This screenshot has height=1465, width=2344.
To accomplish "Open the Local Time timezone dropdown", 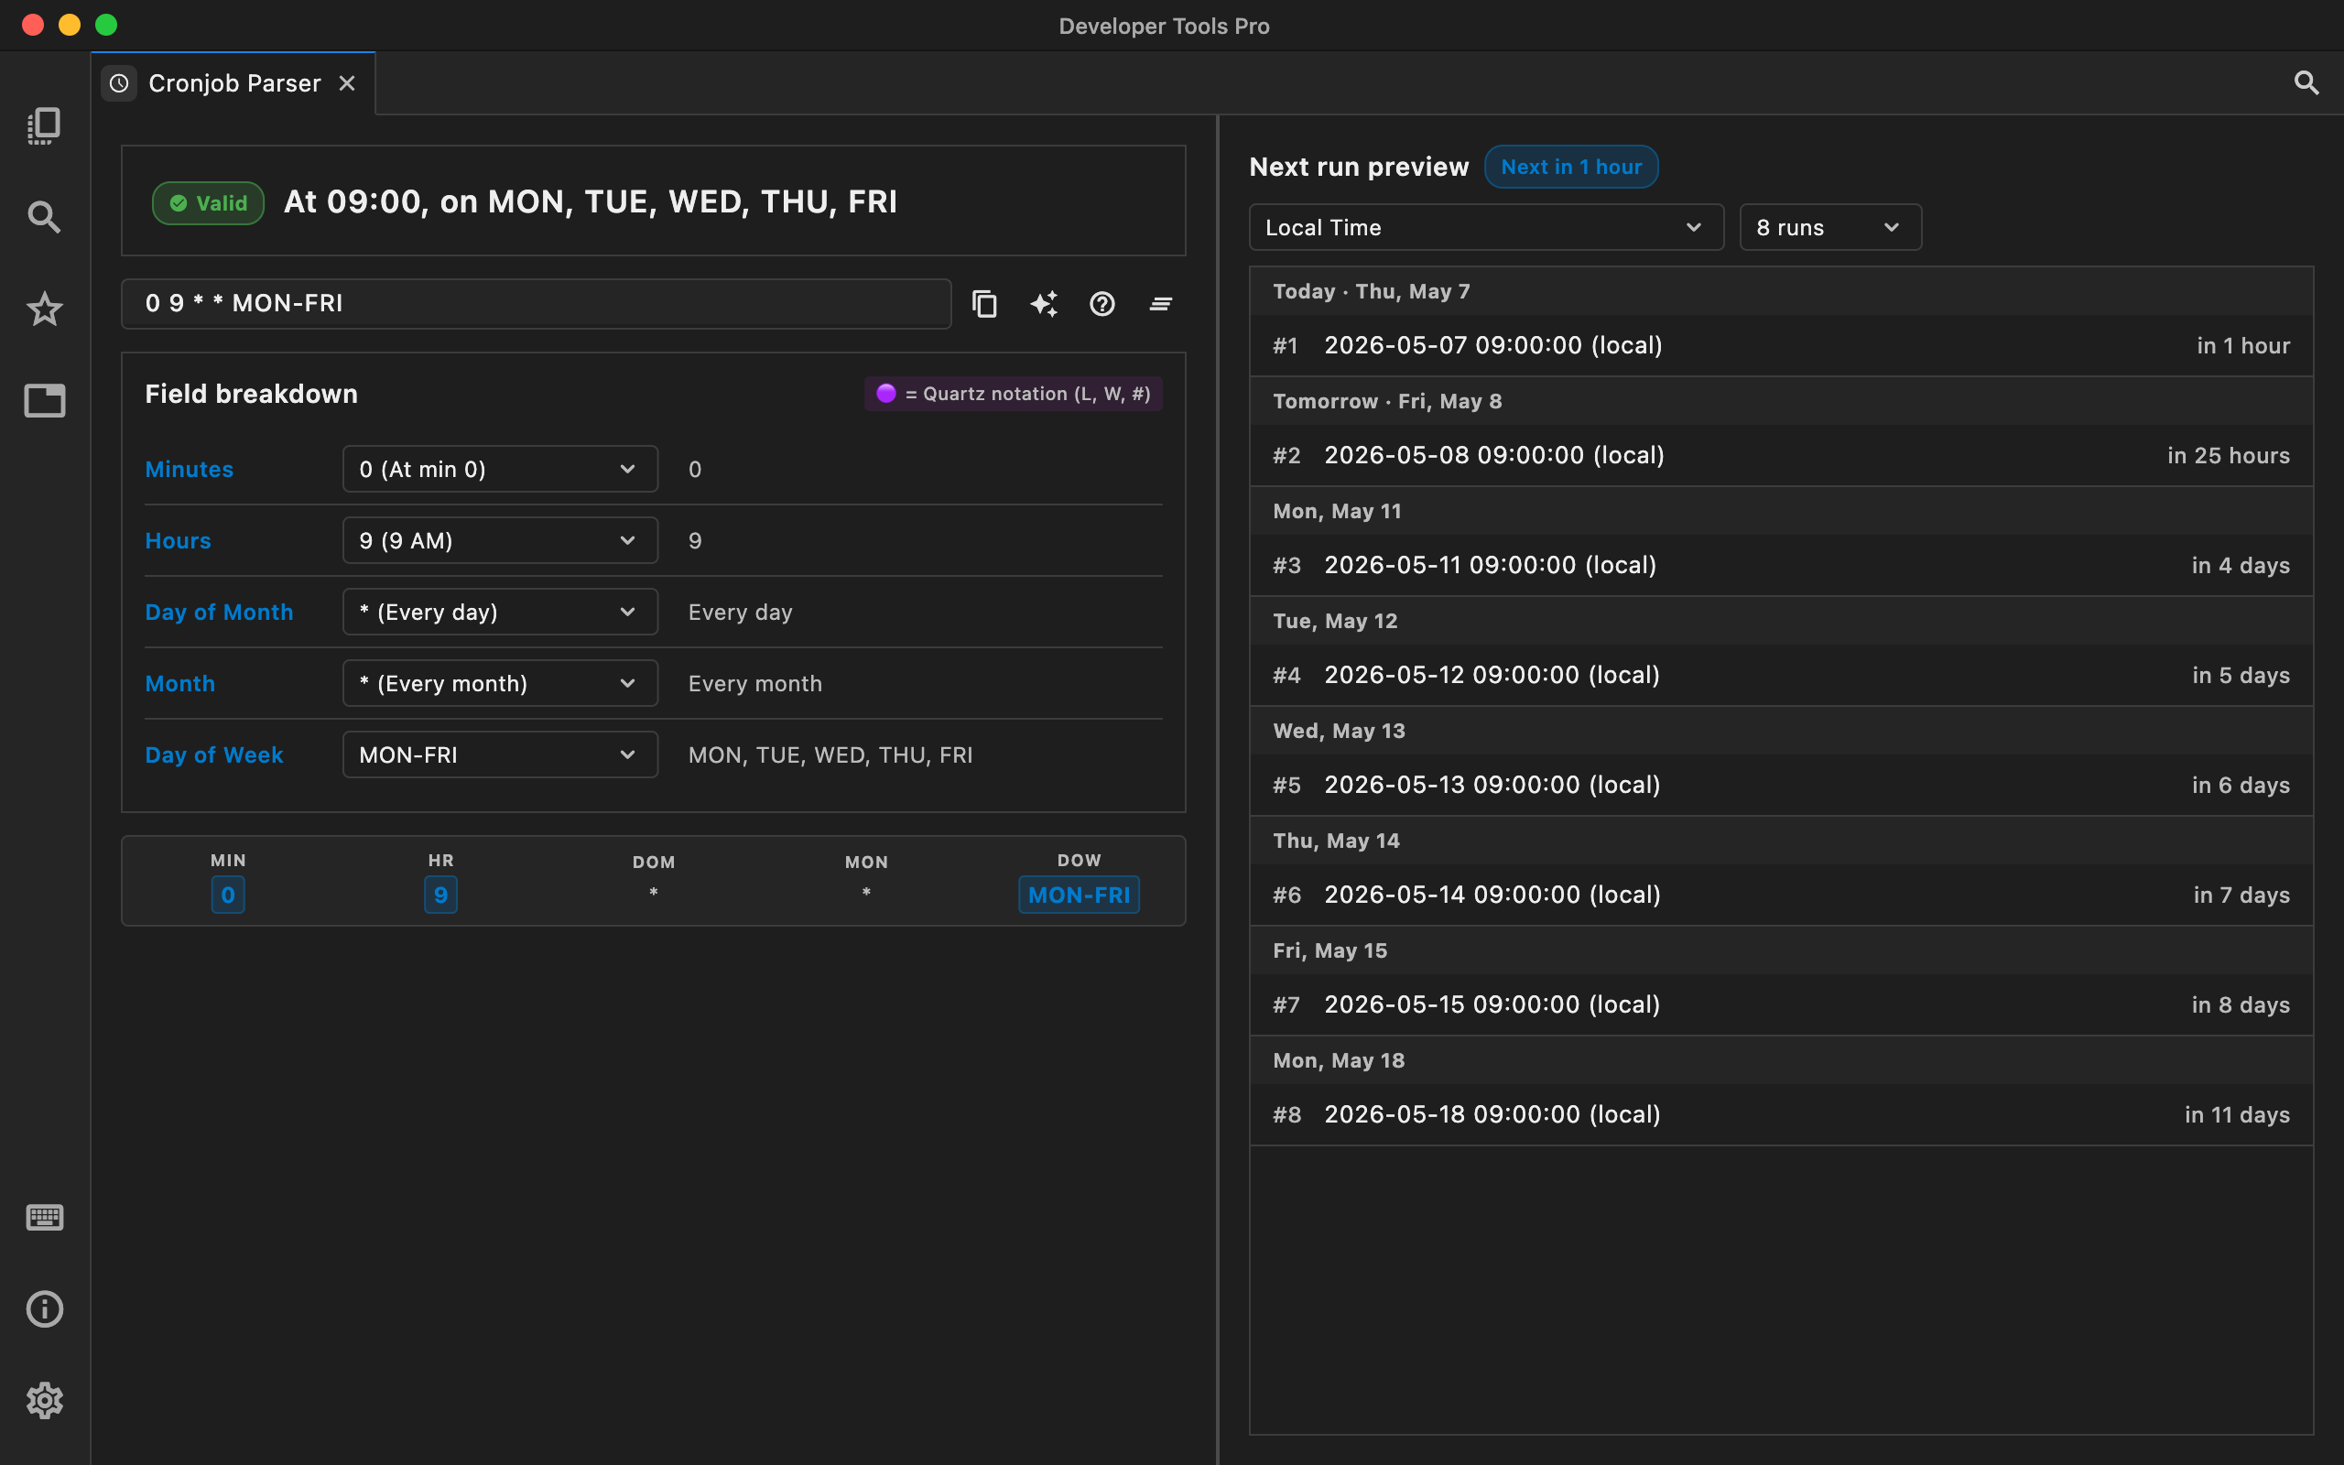I will pos(1486,228).
